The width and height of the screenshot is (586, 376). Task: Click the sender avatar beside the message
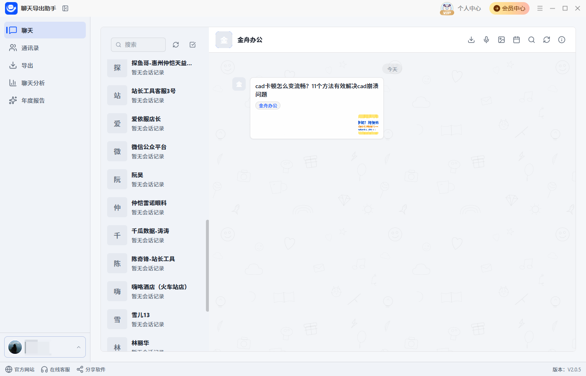pos(239,84)
